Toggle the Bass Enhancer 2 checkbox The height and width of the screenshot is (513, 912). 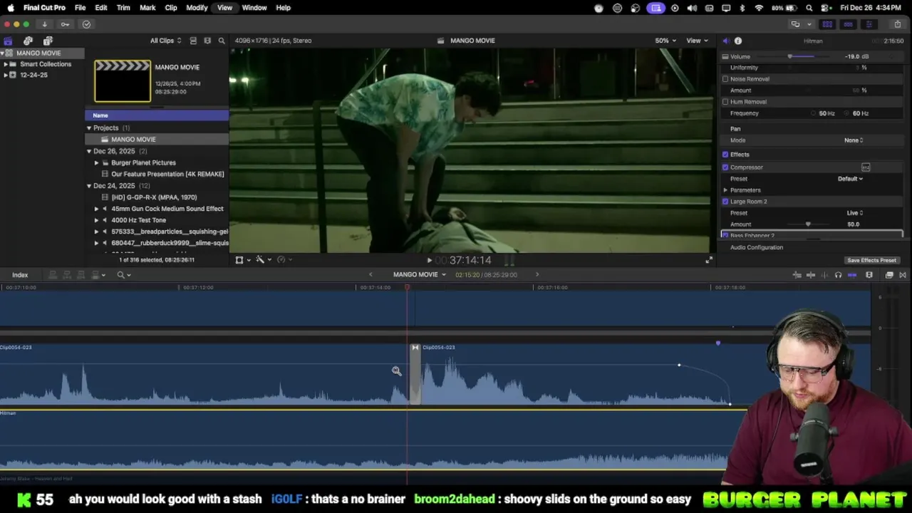click(x=725, y=235)
